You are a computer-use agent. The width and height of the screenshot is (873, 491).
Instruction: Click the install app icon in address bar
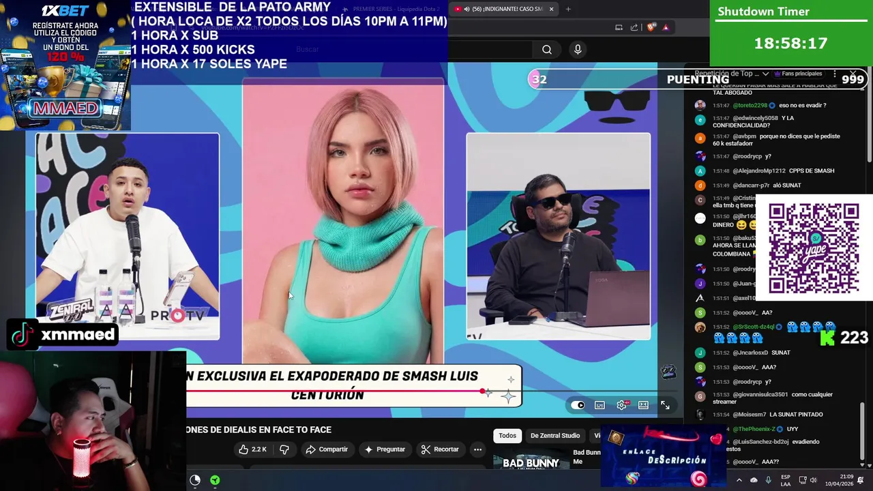pos(619,27)
